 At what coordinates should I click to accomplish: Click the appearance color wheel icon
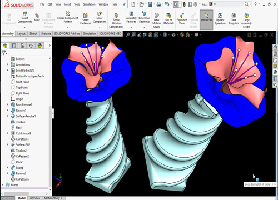point(182,34)
